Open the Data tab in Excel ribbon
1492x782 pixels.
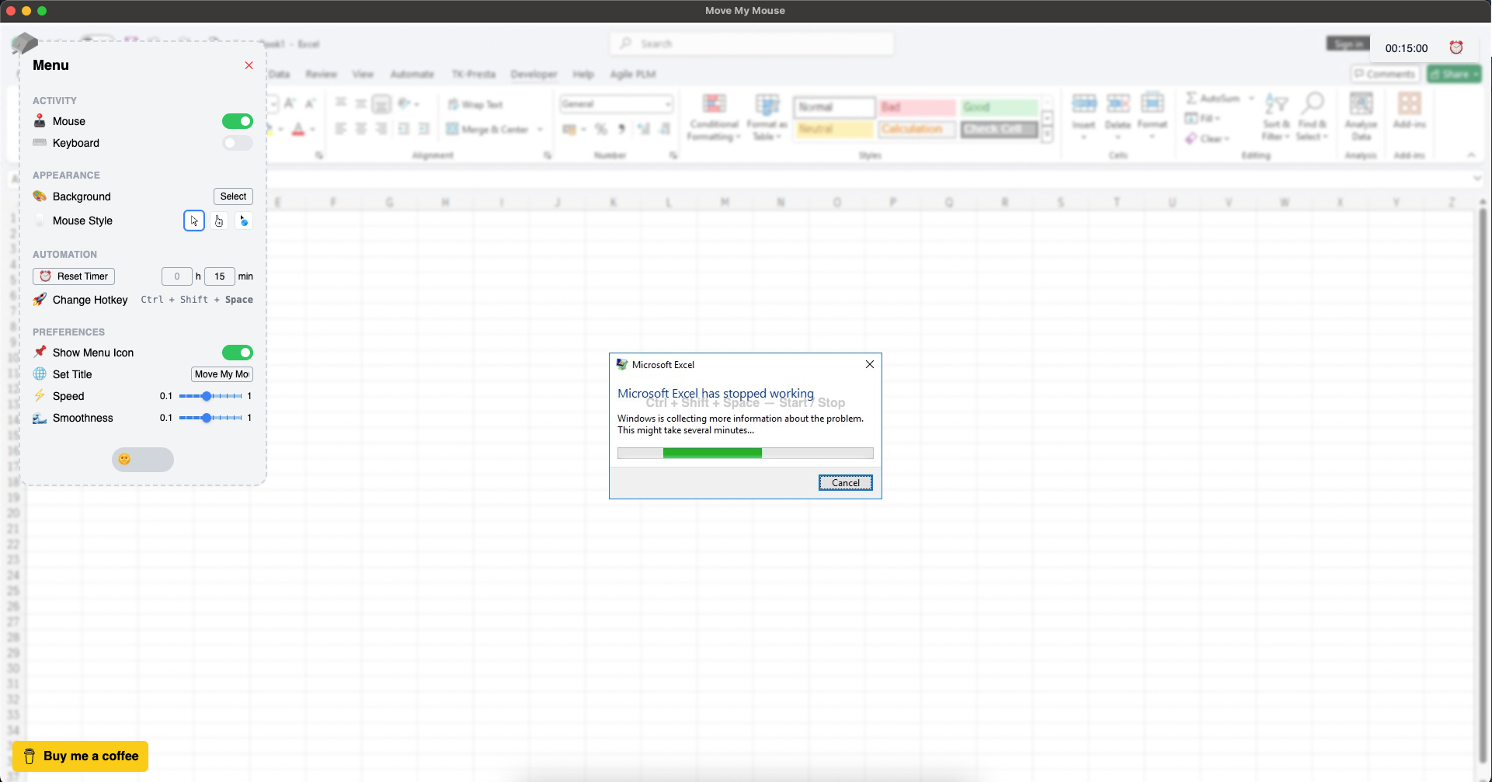(279, 75)
